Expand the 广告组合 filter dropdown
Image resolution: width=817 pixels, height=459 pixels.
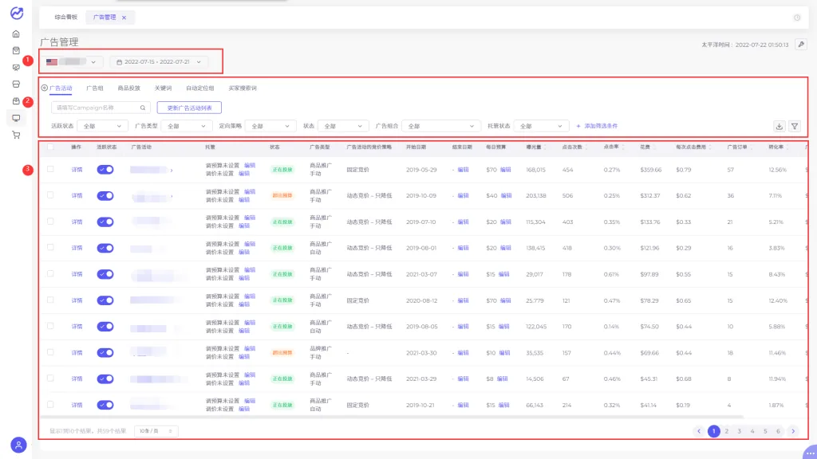click(440, 126)
